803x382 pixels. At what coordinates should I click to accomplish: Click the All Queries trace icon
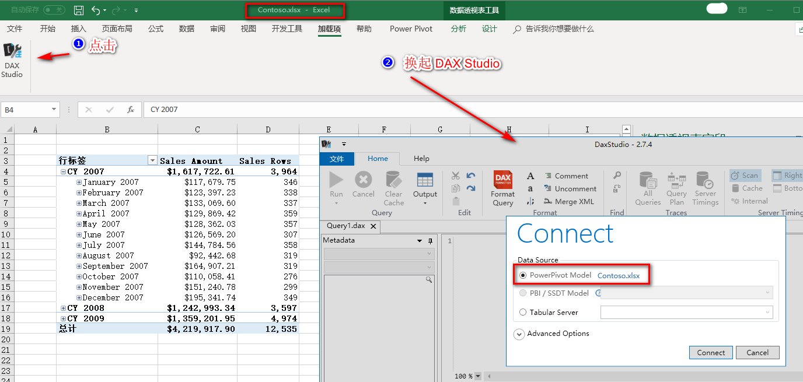coord(648,180)
